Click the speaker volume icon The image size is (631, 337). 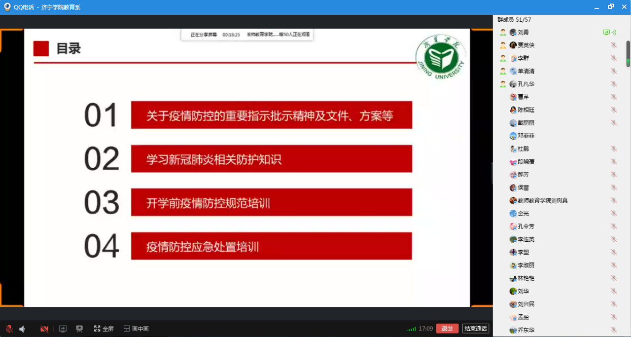[x=22, y=329]
